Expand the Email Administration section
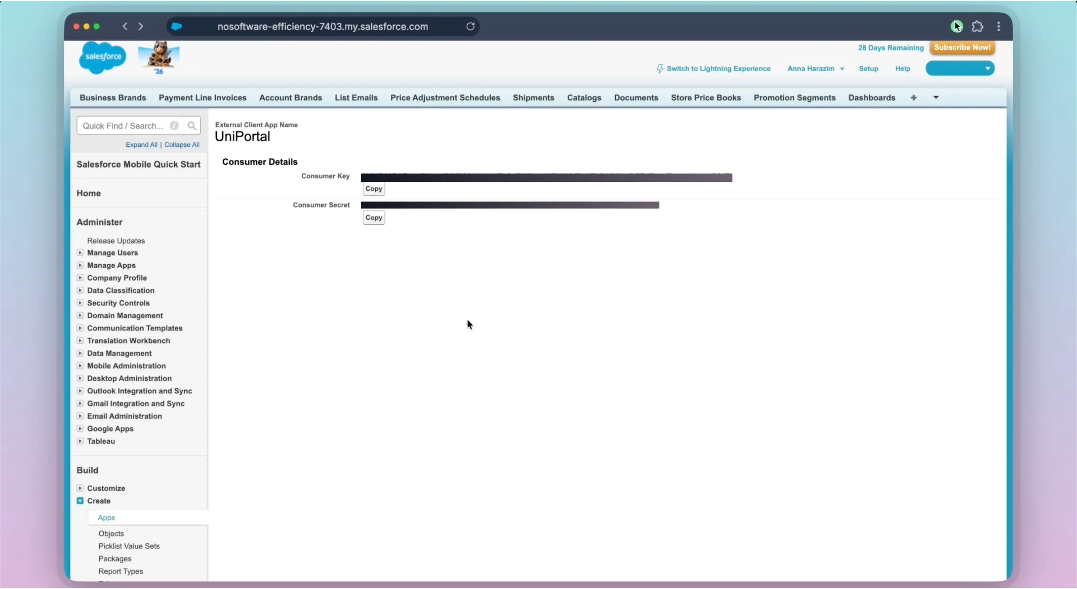 click(x=80, y=416)
